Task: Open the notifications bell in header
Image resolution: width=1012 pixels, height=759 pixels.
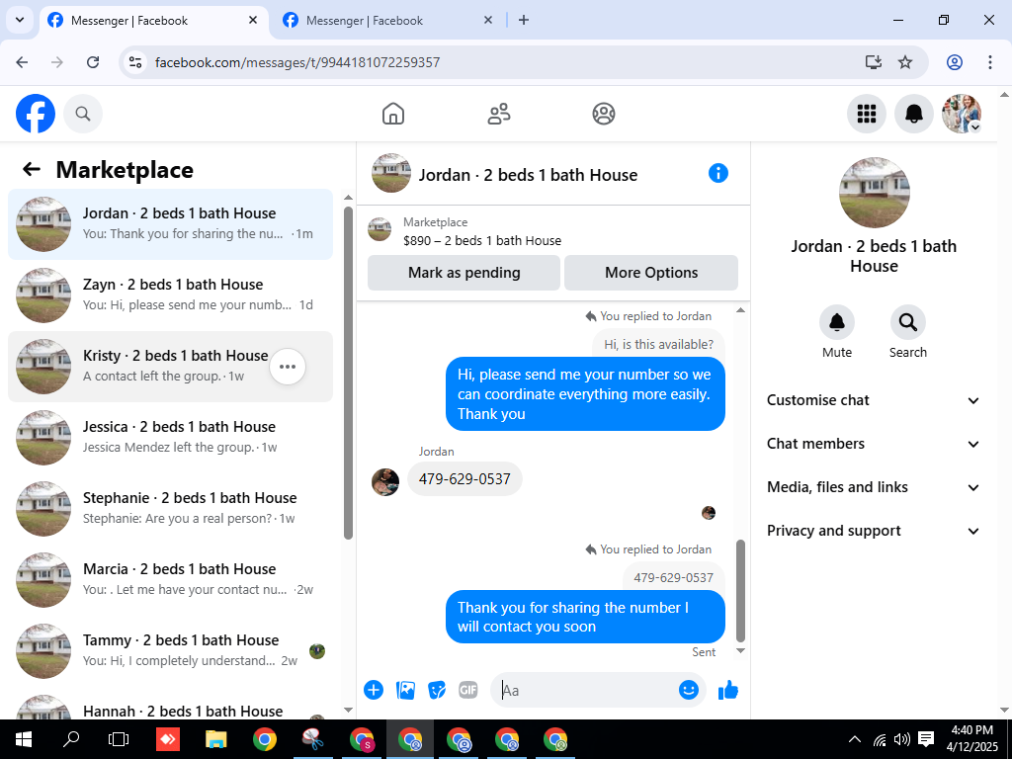Action: coord(913,114)
